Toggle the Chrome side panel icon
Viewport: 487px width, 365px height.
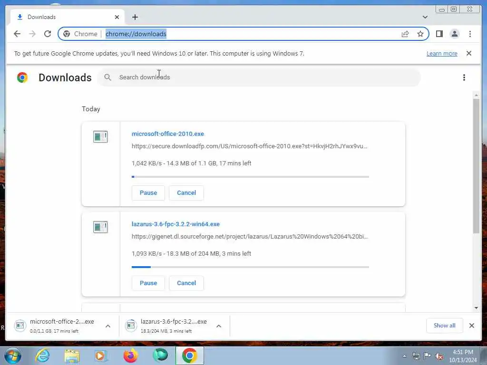[439, 34]
